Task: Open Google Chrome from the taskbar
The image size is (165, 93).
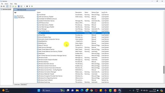Action: pos(91,90)
